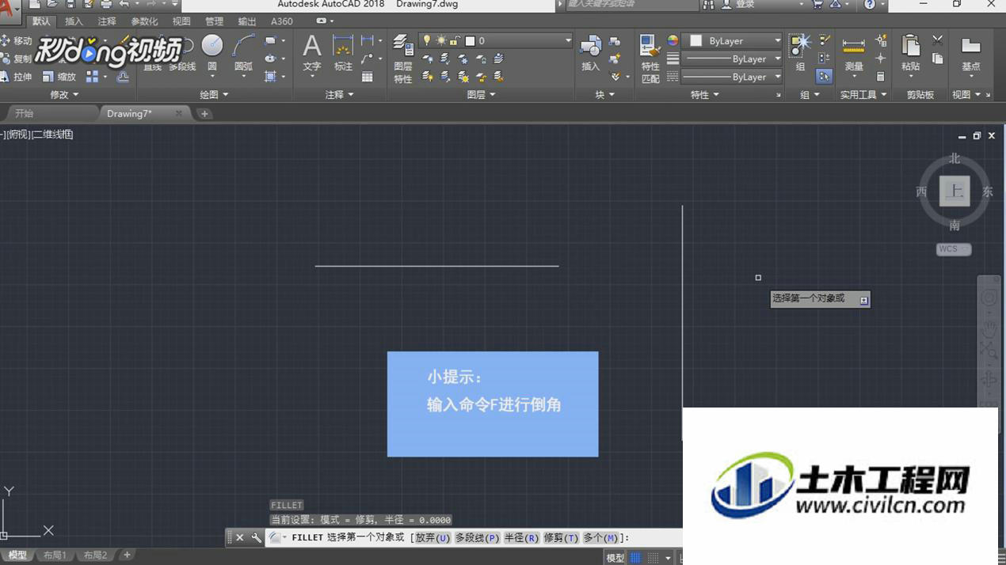Viewport: 1006px width, 565px height.
Task: Toggle layer freeze sun icon
Action: [441, 40]
